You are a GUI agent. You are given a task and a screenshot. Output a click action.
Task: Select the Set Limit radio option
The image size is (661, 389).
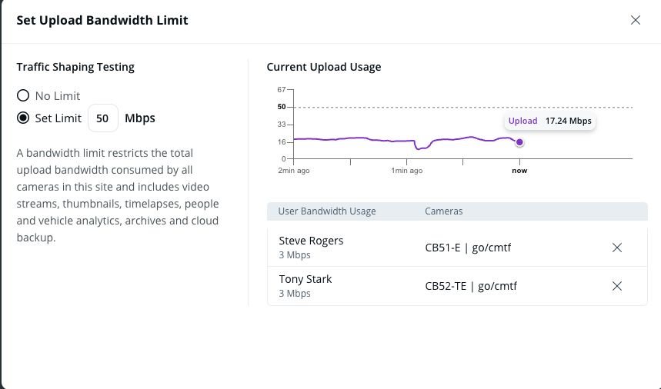click(23, 118)
